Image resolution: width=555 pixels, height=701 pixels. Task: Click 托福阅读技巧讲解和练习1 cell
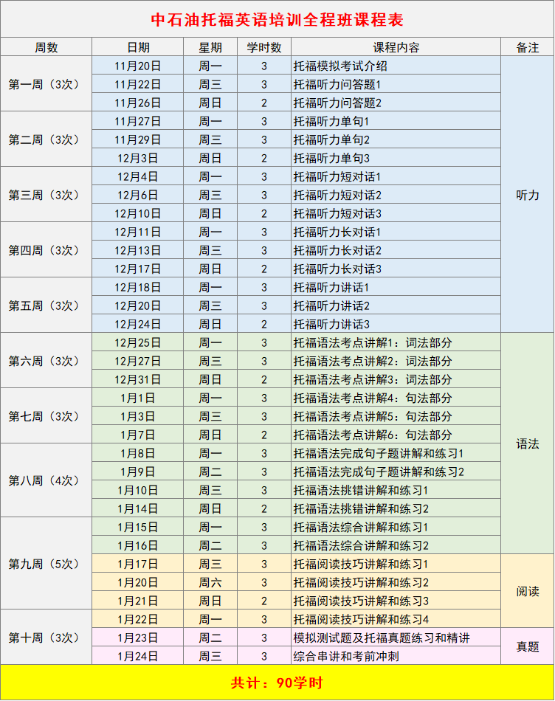click(396, 564)
